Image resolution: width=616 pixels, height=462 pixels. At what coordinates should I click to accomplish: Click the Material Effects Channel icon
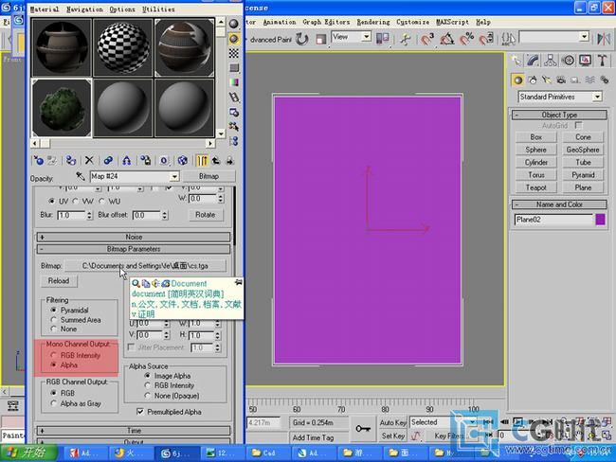tap(164, 160)
